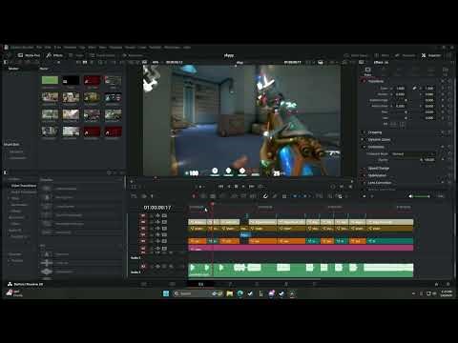Open the Mixer panel
Screen dimensions: 458x343
pyautogui.click(x=382, y=55)
